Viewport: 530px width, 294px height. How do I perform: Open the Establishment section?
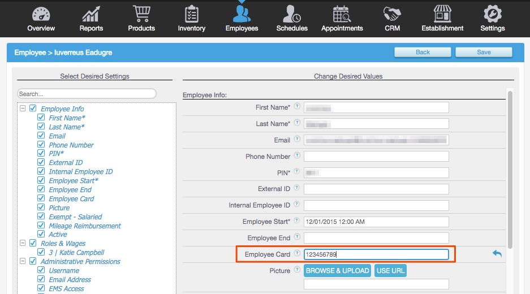442,15
